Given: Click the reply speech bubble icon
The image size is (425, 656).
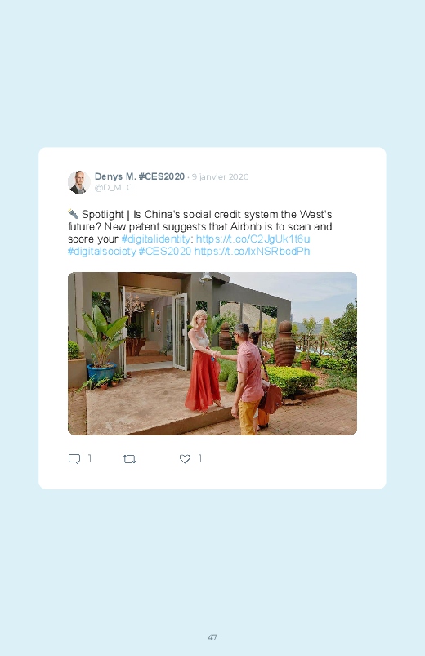Looking at the screenshot, I should click(x=74, y=459).
